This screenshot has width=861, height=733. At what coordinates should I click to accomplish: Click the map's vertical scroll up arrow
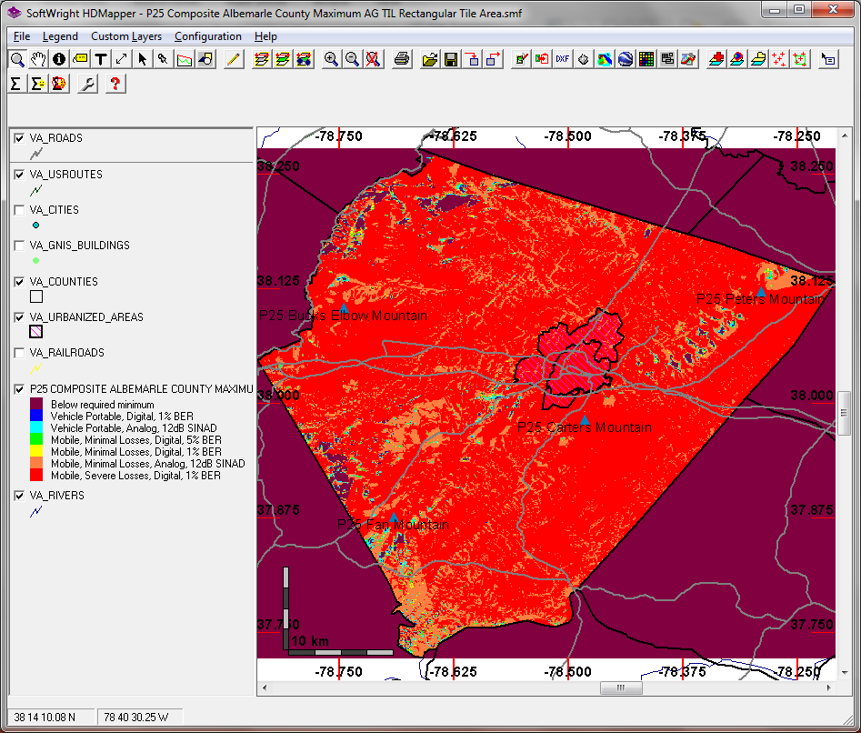pyautogui.click(x=845, y=136)
